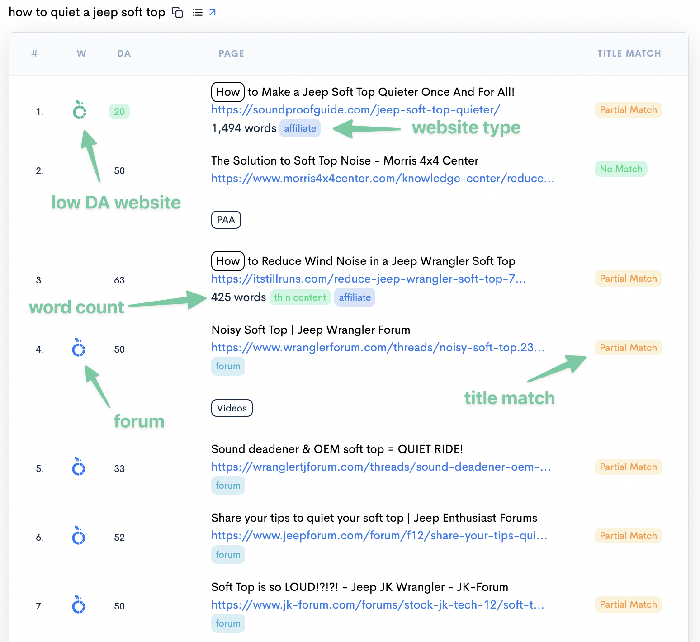Click the green DA 20 badge
The image size is (700, 642).
(119, 112)
